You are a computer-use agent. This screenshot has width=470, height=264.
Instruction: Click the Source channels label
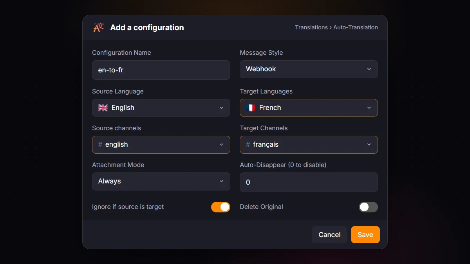(116, 128)
